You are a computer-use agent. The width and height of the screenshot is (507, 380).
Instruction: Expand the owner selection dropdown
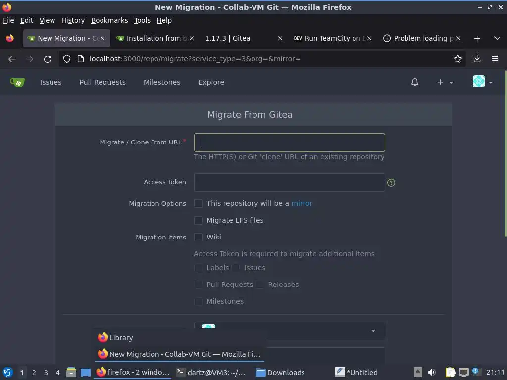[x=289, y=331]
